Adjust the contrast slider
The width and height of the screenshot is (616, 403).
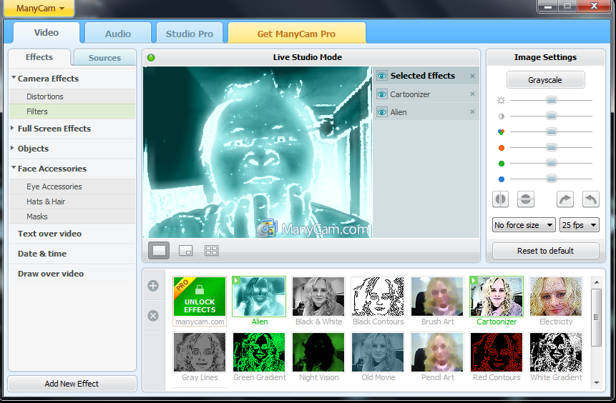pos(551,116)
